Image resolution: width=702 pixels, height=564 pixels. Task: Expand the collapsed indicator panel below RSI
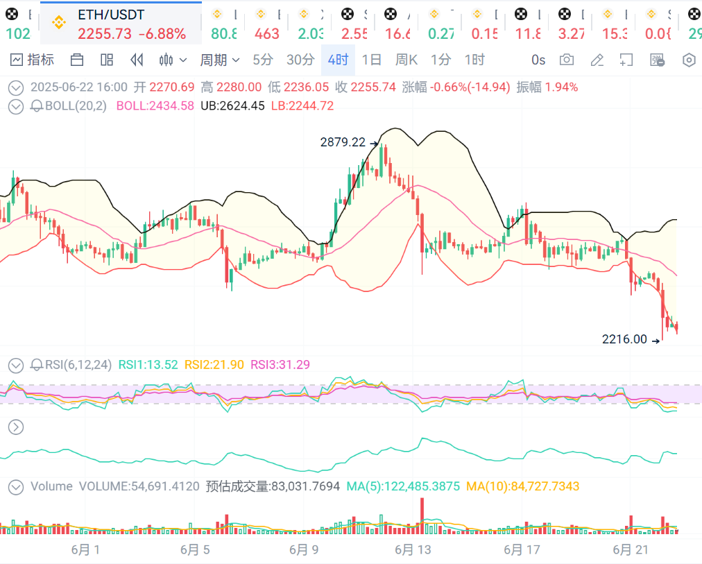tap(16, 427)
